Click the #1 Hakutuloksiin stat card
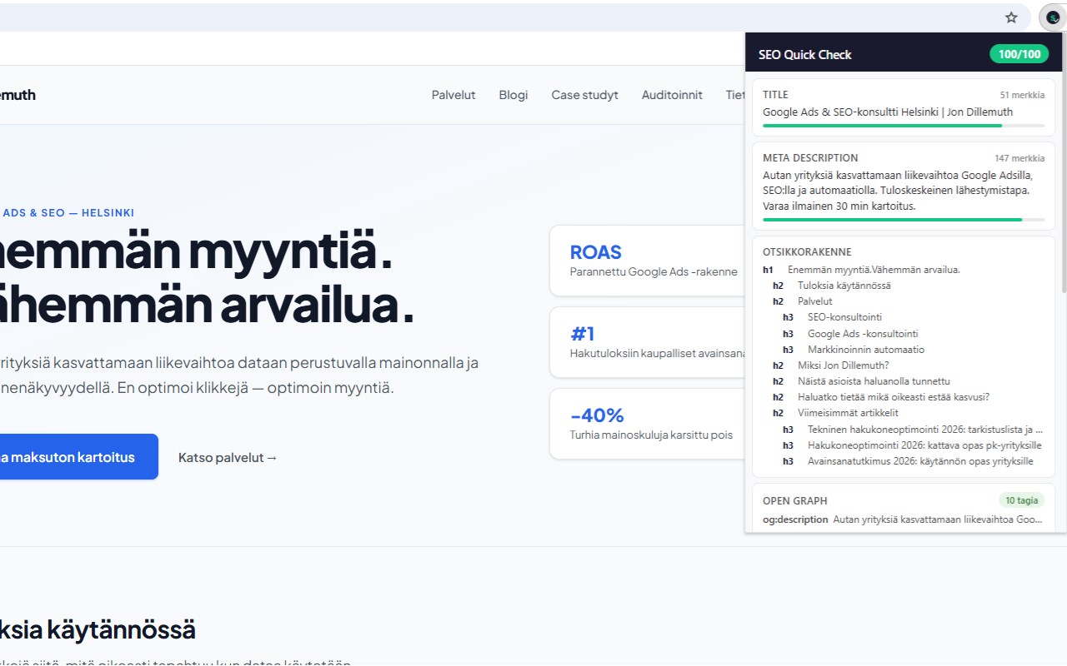 [x=647, y=342]
